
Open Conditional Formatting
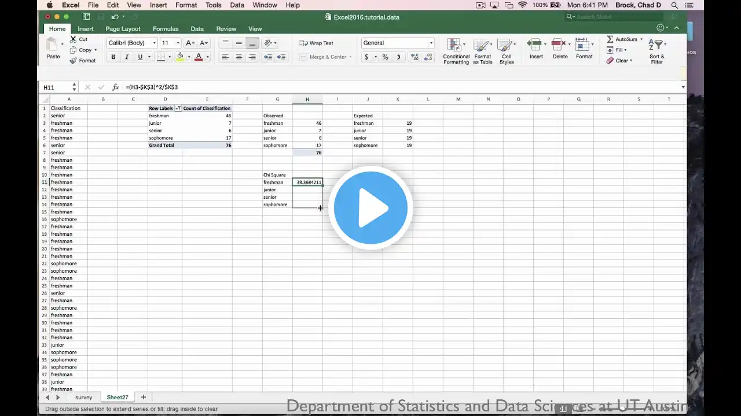click(456, 51)
